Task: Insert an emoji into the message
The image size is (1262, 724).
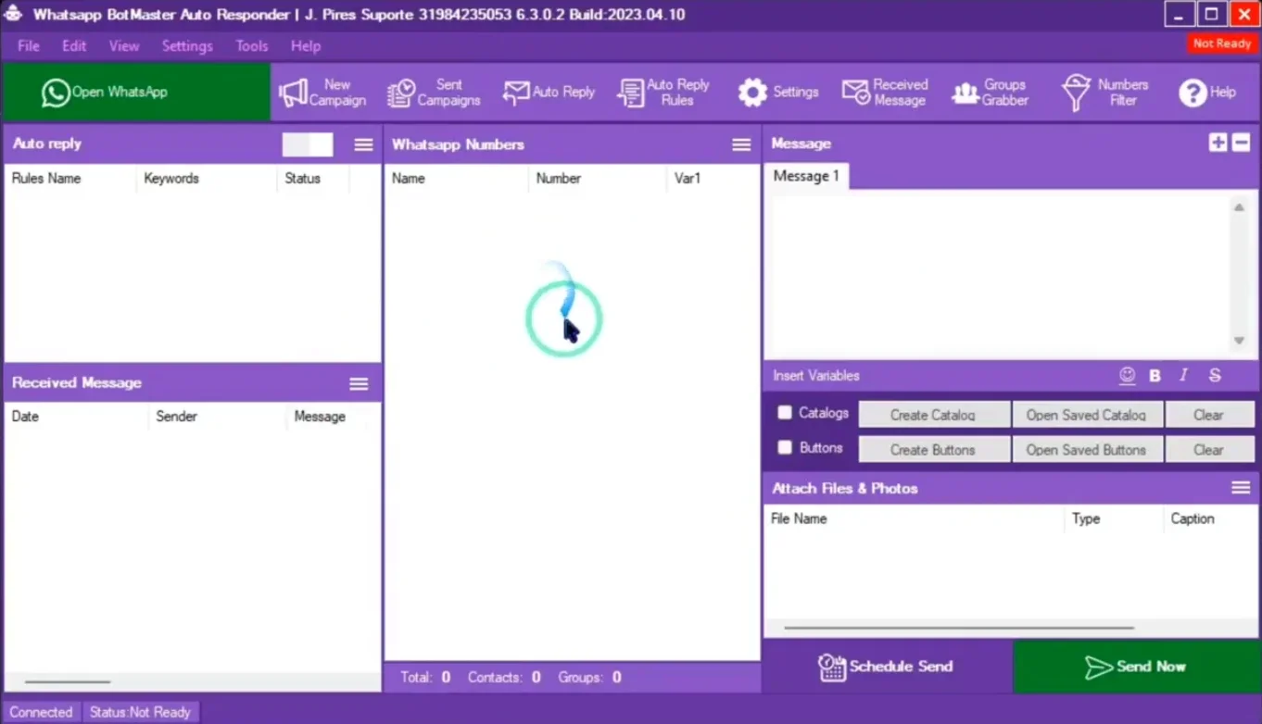Action: tap(1127, 375)
